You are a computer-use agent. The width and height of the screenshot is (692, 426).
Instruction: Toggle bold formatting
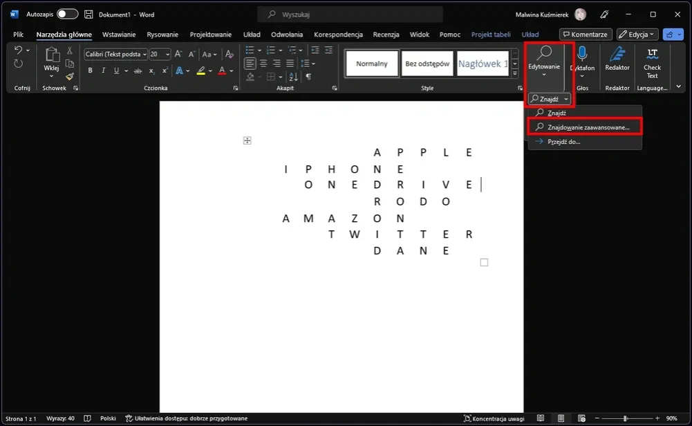tap(90, 71)
